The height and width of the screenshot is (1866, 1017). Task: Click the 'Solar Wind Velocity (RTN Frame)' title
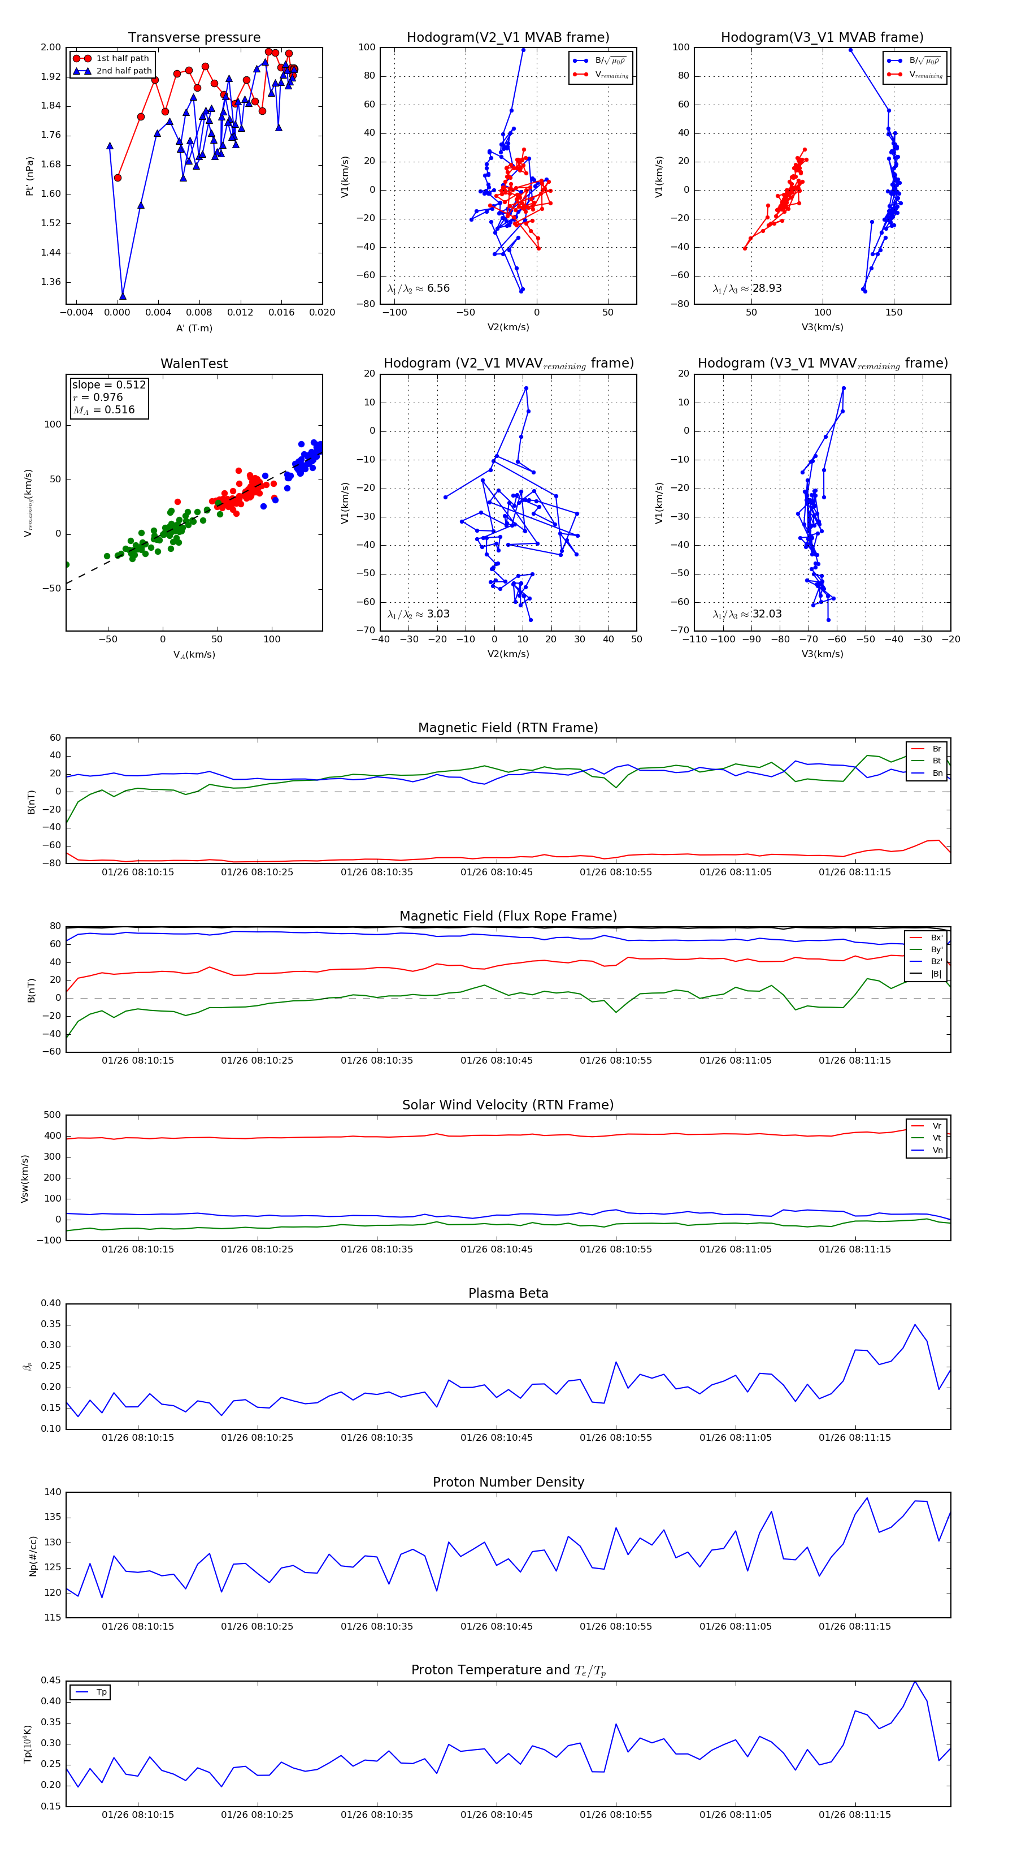click(508, 1105)
